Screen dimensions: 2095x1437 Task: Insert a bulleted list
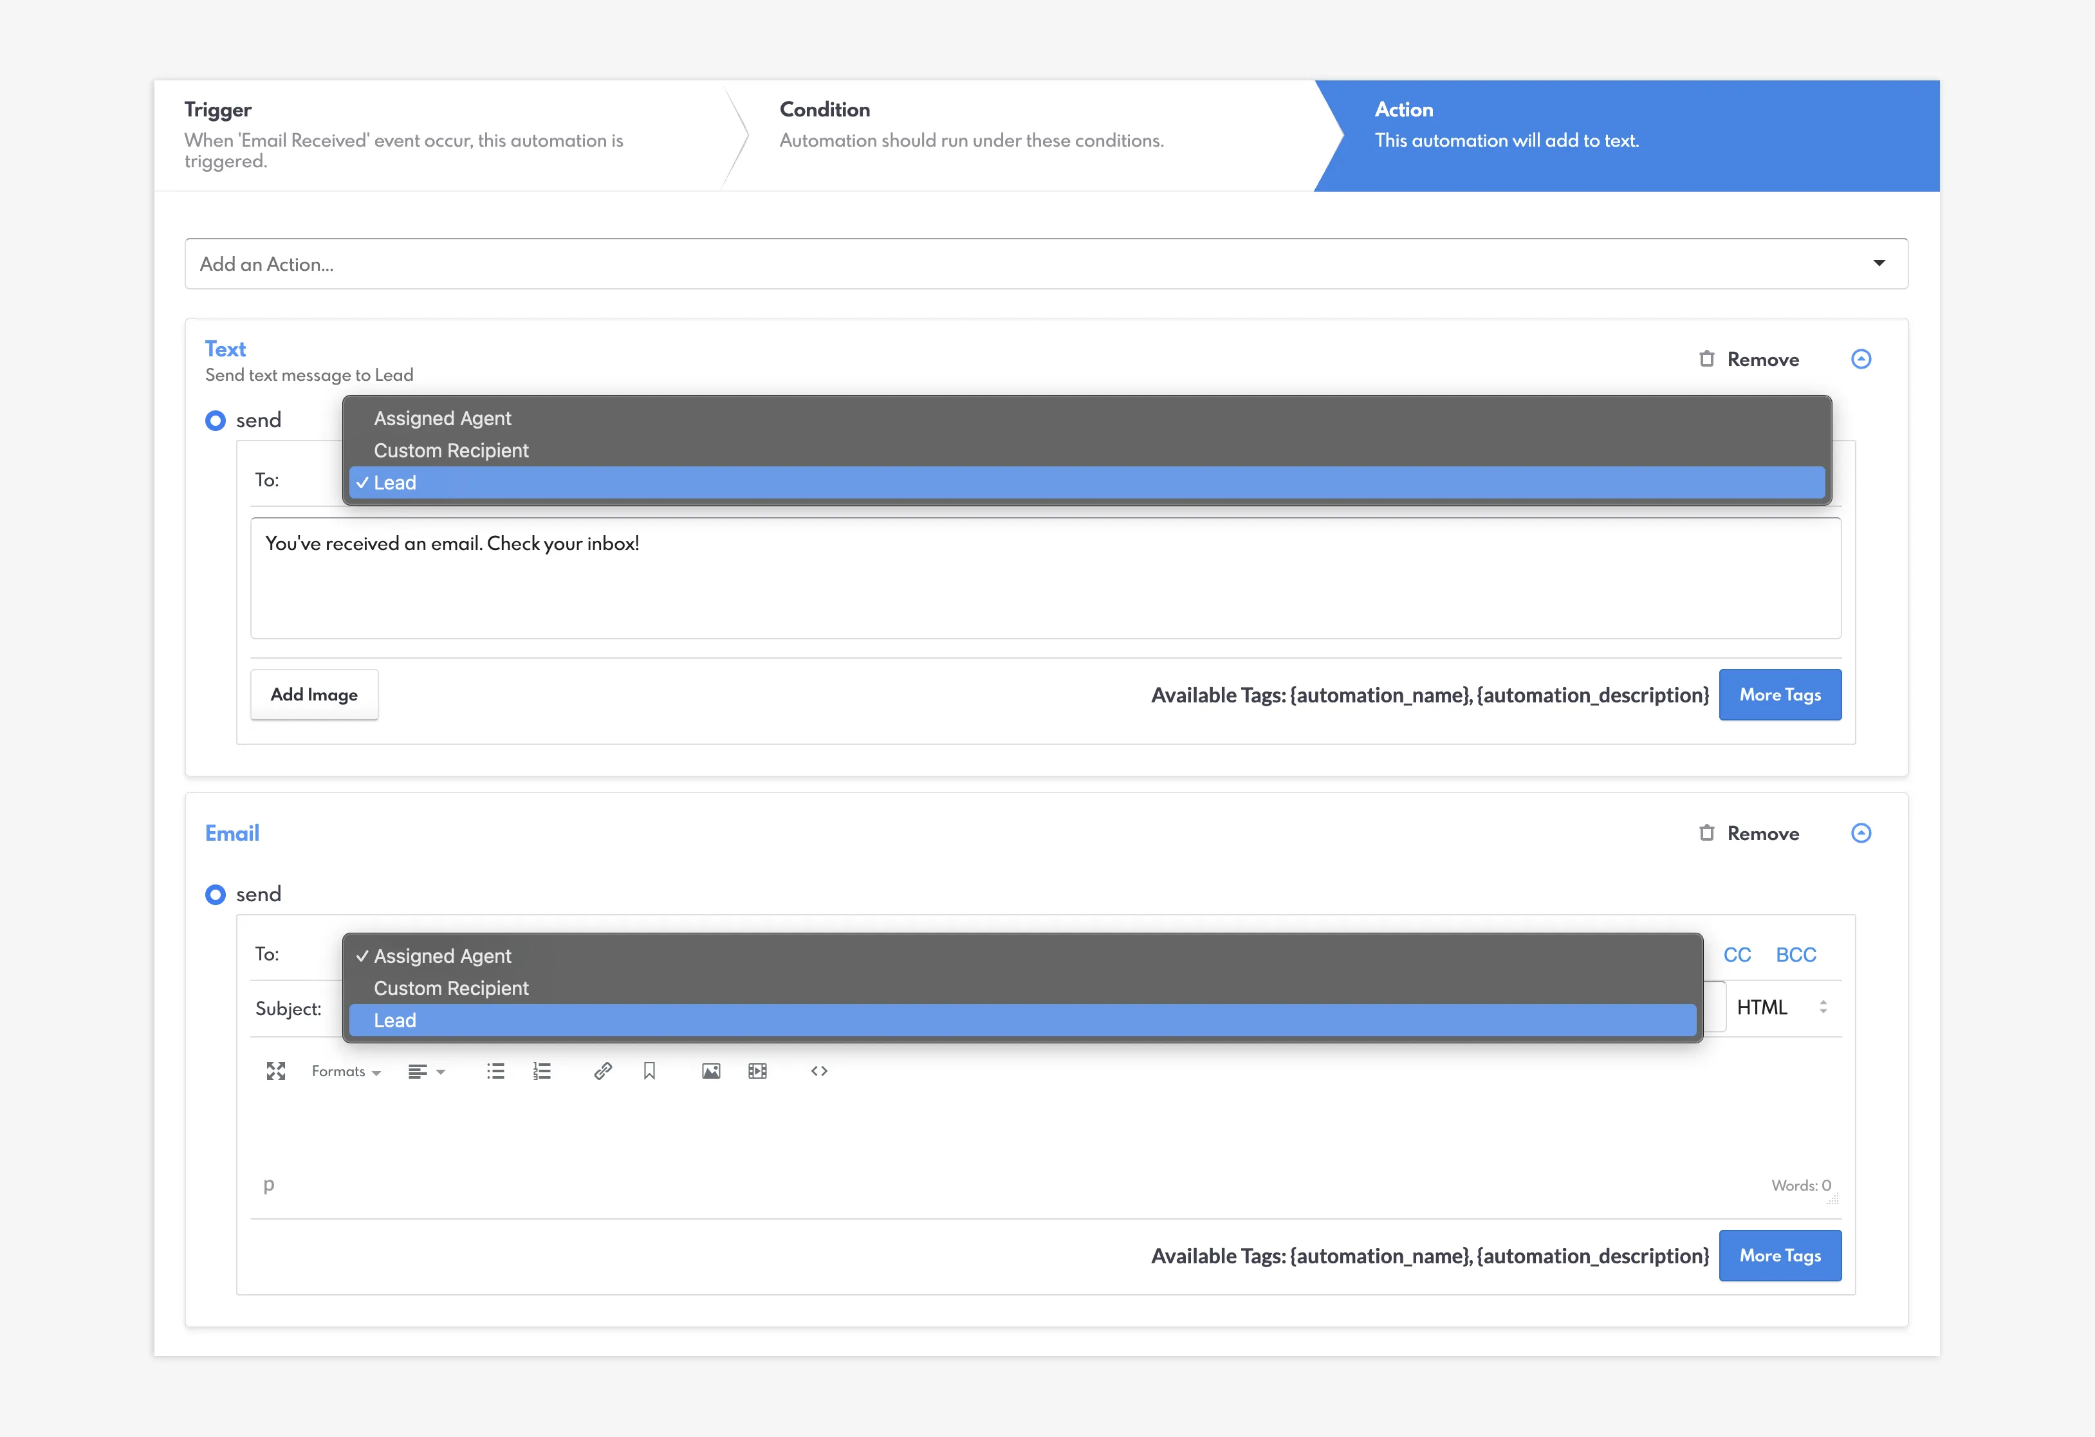pyautogui.click(x=496, y=1070)
